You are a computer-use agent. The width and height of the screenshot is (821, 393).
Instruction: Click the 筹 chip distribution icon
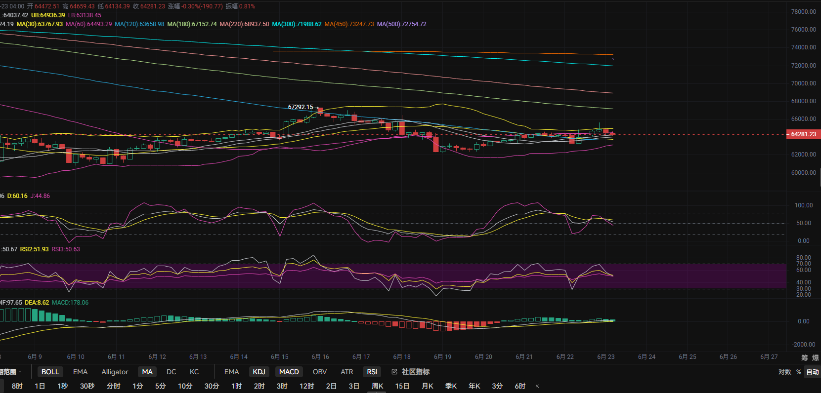tap(804, 357)
